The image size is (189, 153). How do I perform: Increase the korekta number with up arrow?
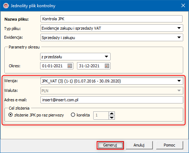(112, 114)
